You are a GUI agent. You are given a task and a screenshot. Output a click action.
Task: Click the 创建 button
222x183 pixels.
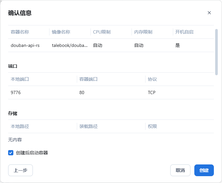(204, 170)
